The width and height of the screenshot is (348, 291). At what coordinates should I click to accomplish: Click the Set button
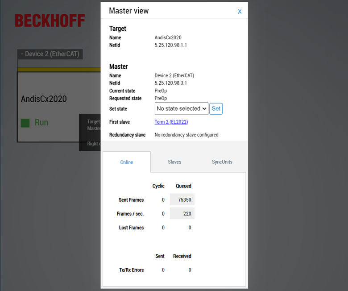point(216,108)
